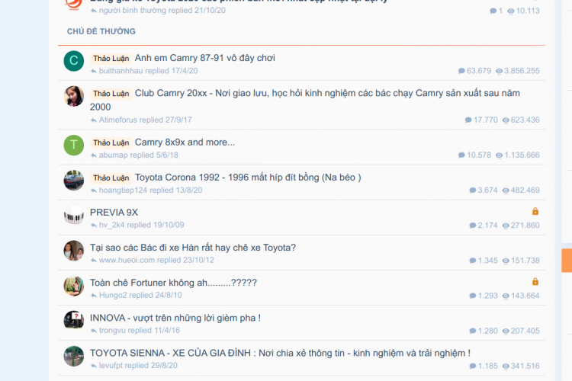Click Atimeforus replied 27/9/17 link
Screen dimensions: 572x381
145,120
